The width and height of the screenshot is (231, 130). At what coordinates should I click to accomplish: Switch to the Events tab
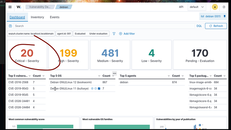[54, 17]
